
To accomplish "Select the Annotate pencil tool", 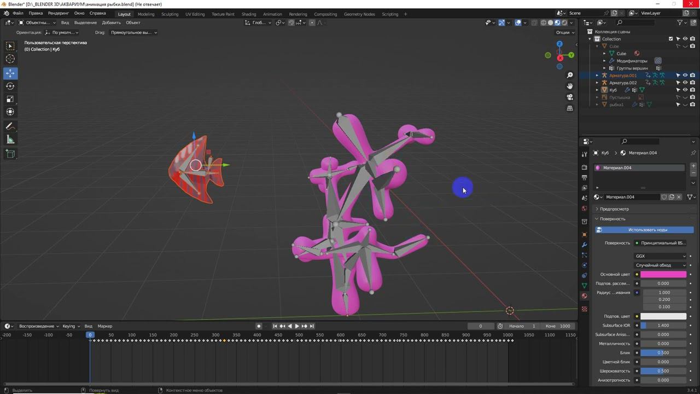I will pos(10,126).
